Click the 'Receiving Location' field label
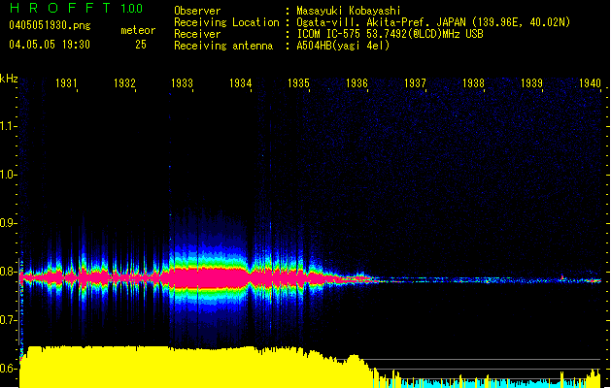The width and height of the screenshot is (611, 388). tap(226, 22)
